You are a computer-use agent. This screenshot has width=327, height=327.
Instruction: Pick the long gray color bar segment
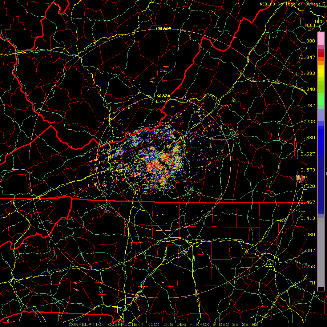pos(321,253)
